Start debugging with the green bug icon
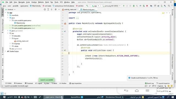The width and height of the screenshot is (176, 99). click(x=134, y=6)
